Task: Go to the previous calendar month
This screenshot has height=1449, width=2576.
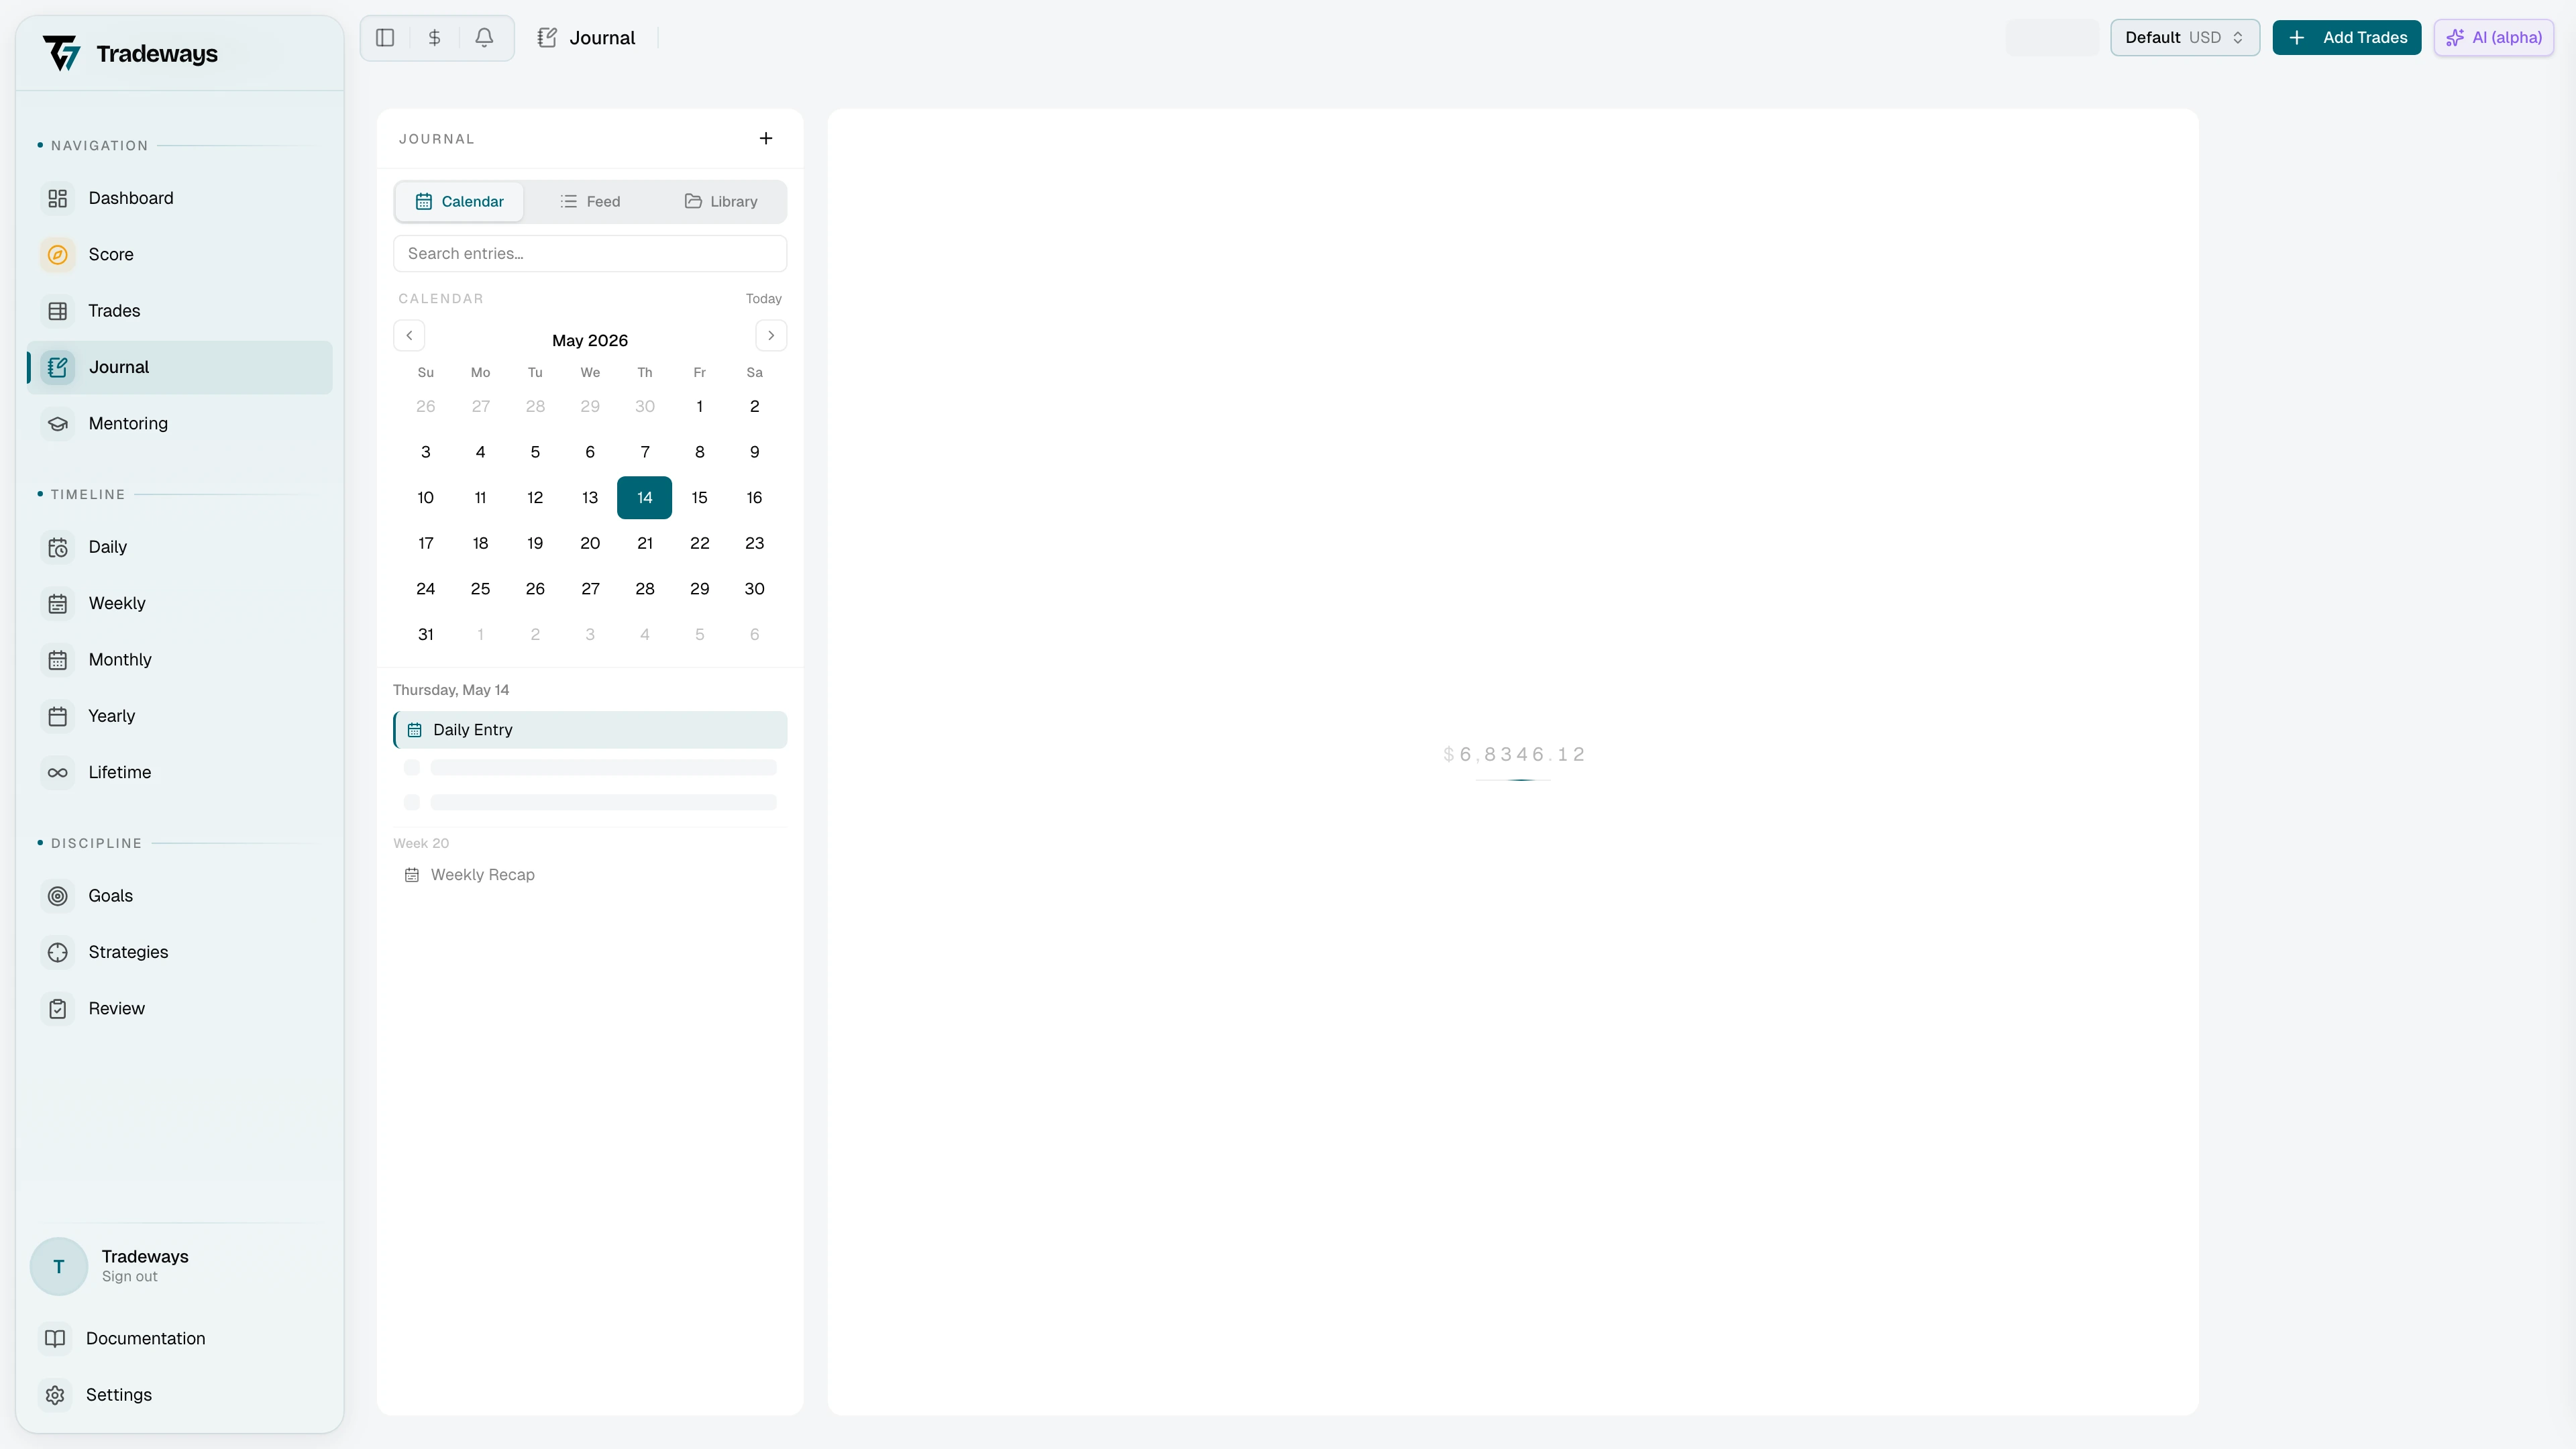Action: click(409, 335)
